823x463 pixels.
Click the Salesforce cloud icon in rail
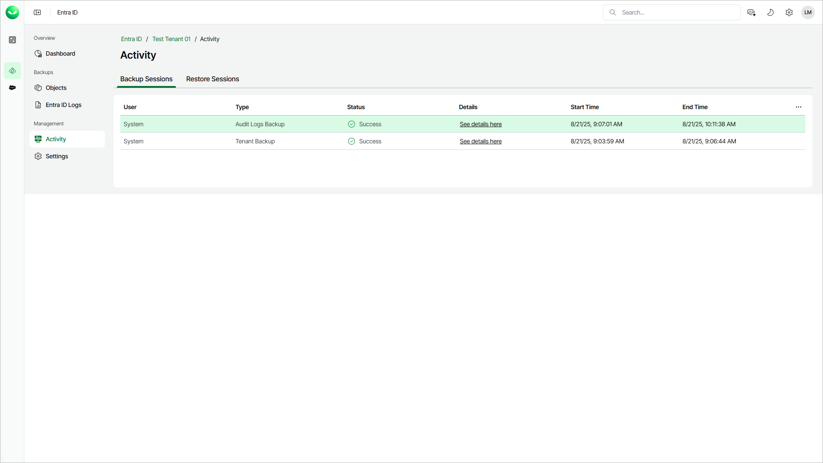click(x=12, y=88)
